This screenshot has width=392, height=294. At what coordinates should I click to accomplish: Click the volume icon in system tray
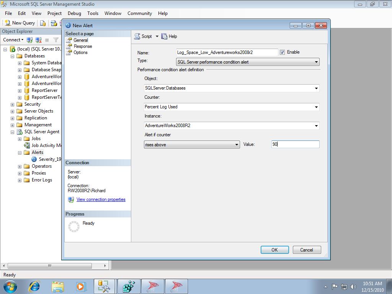click(353, 286)
